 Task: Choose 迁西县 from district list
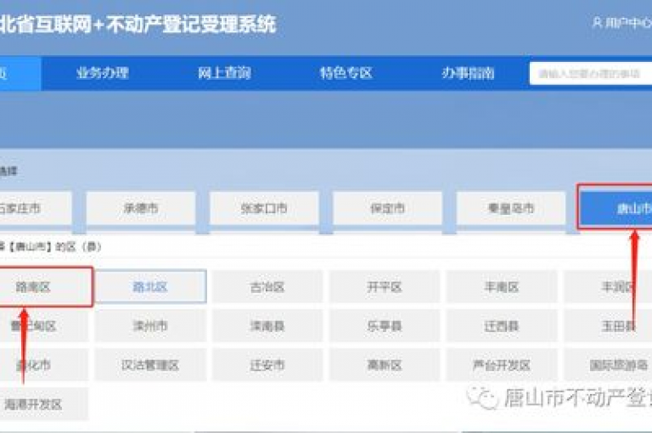click(x=502, y=326)
